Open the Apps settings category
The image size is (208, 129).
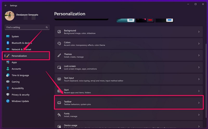tap(14, 62)
